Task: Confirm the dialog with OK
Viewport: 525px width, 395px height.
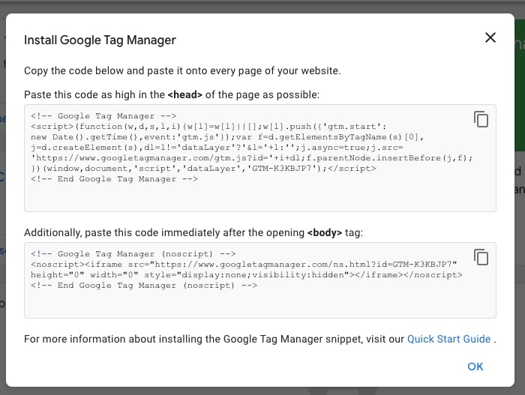Action: click(475, 367)
